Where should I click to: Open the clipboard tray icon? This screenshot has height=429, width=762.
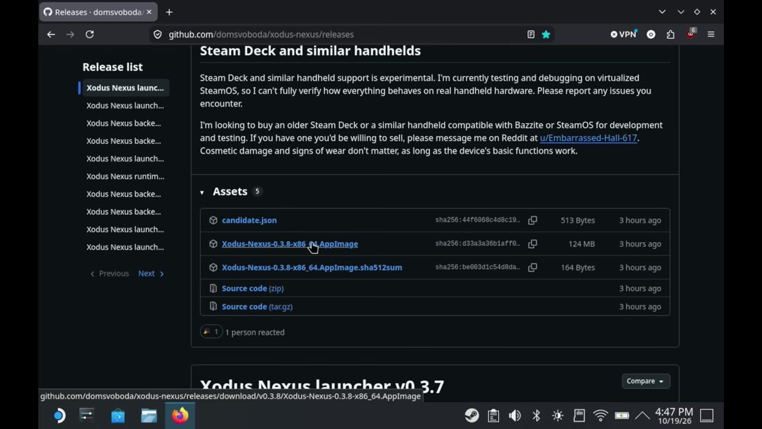(494, 415)
